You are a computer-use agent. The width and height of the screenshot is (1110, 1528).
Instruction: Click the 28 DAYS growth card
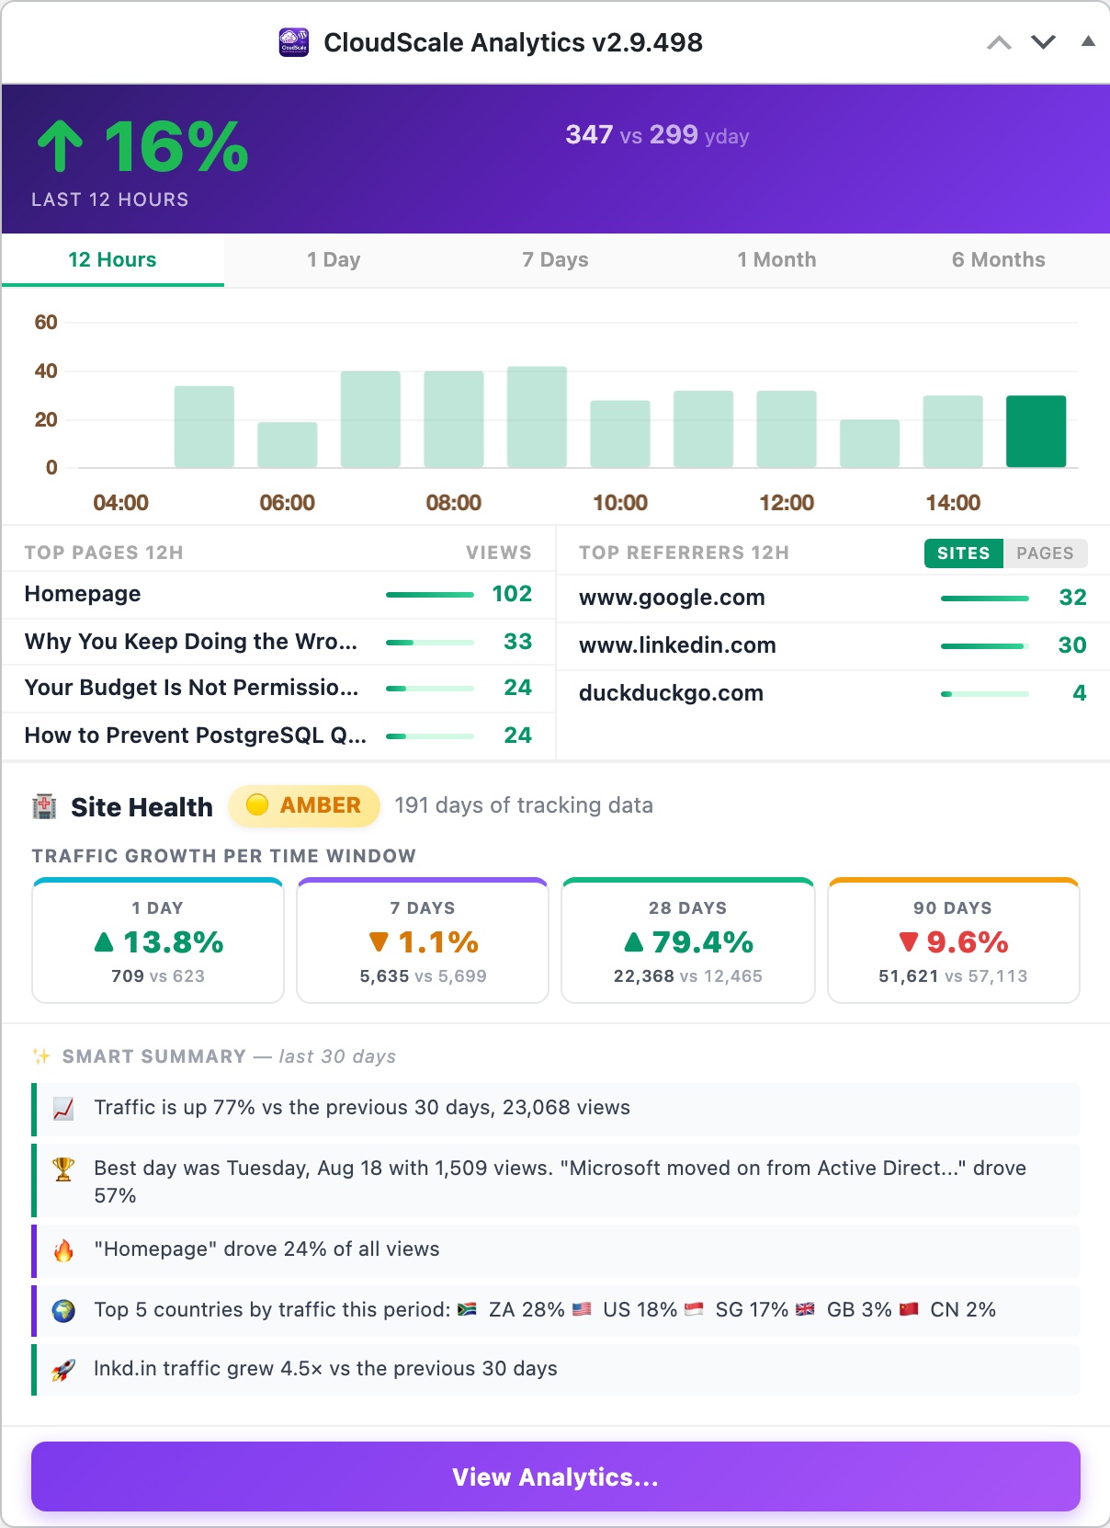(x=688, y=941)
